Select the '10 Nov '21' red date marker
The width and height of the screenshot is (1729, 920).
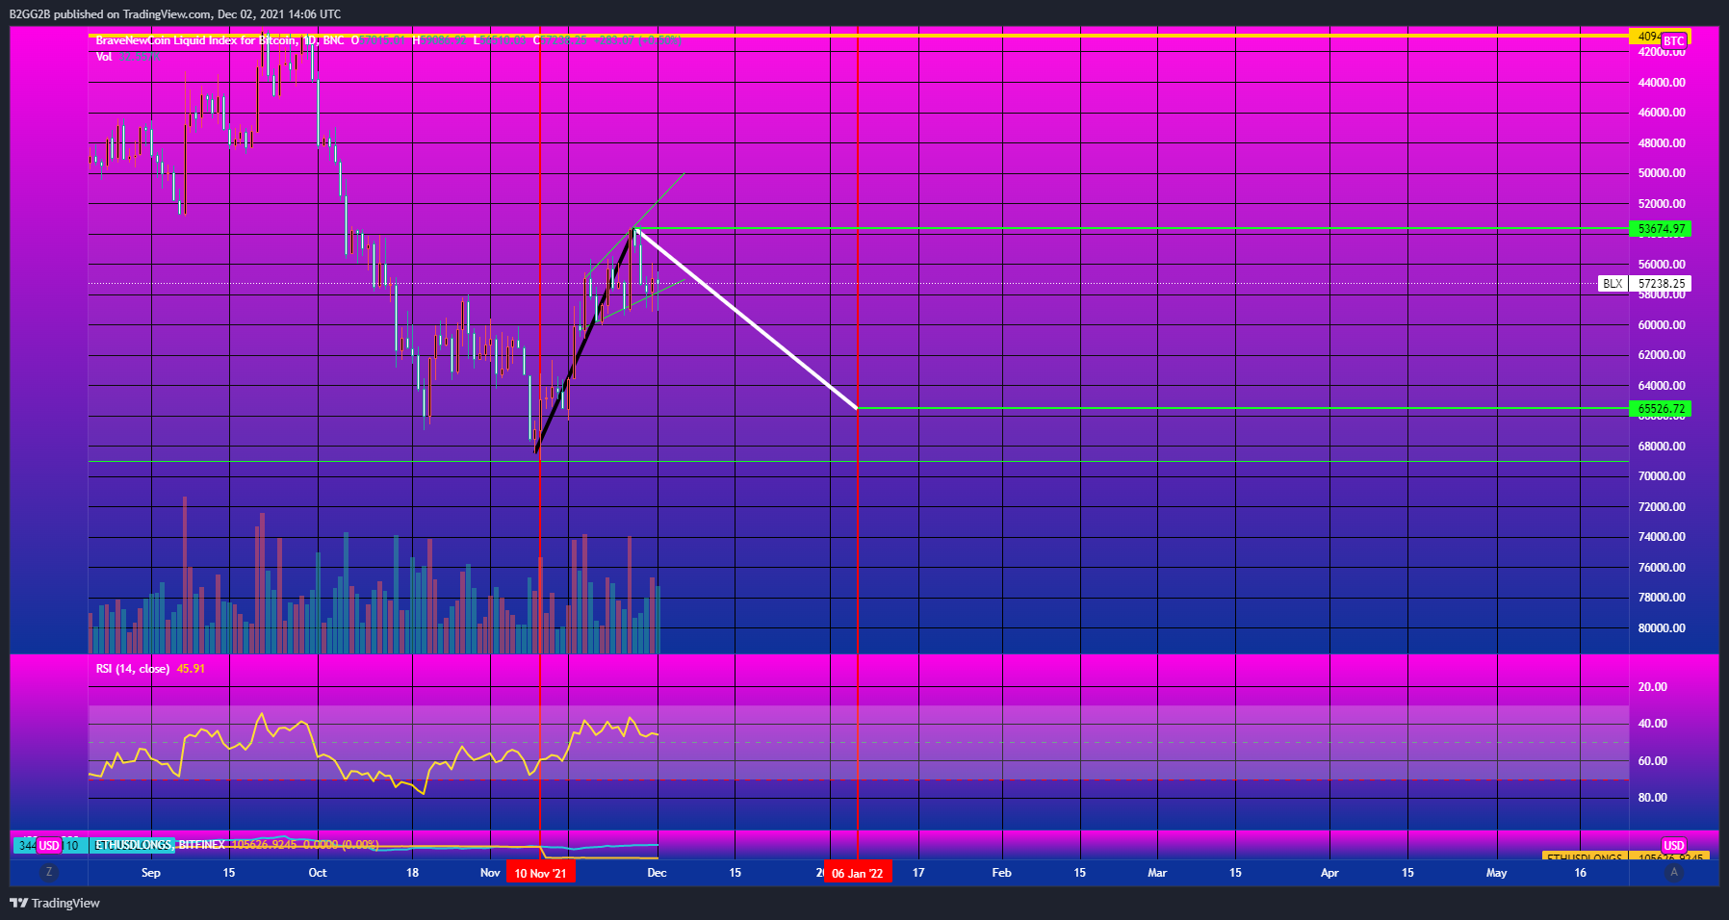[540, 873]
